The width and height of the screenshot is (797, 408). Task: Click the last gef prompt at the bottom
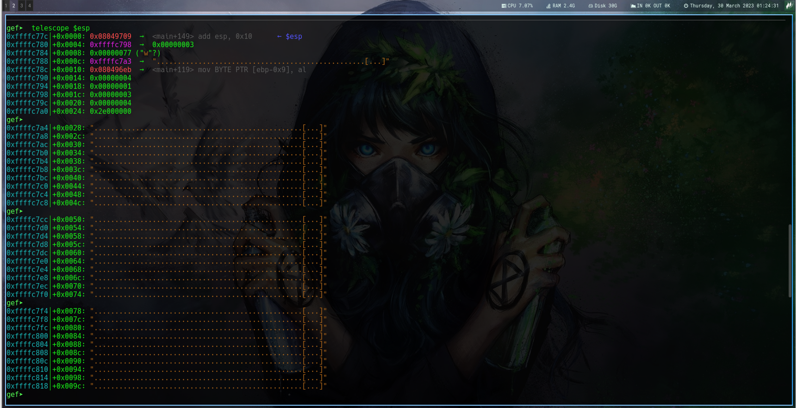pos(14,395)
